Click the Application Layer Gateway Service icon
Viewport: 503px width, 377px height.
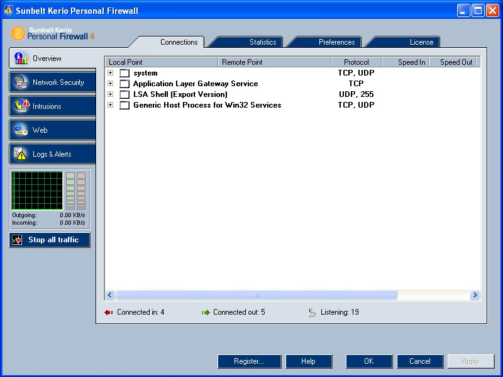click(x=124, y=84)
